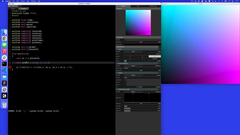Toggle the Normalize checkbox for Mouse
The image size is (240, 135).
coord(125,80)
